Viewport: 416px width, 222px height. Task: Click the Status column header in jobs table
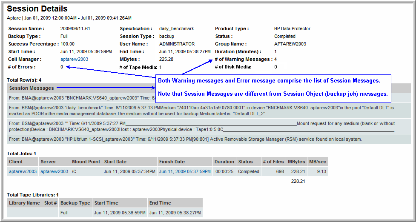(245, 162)
